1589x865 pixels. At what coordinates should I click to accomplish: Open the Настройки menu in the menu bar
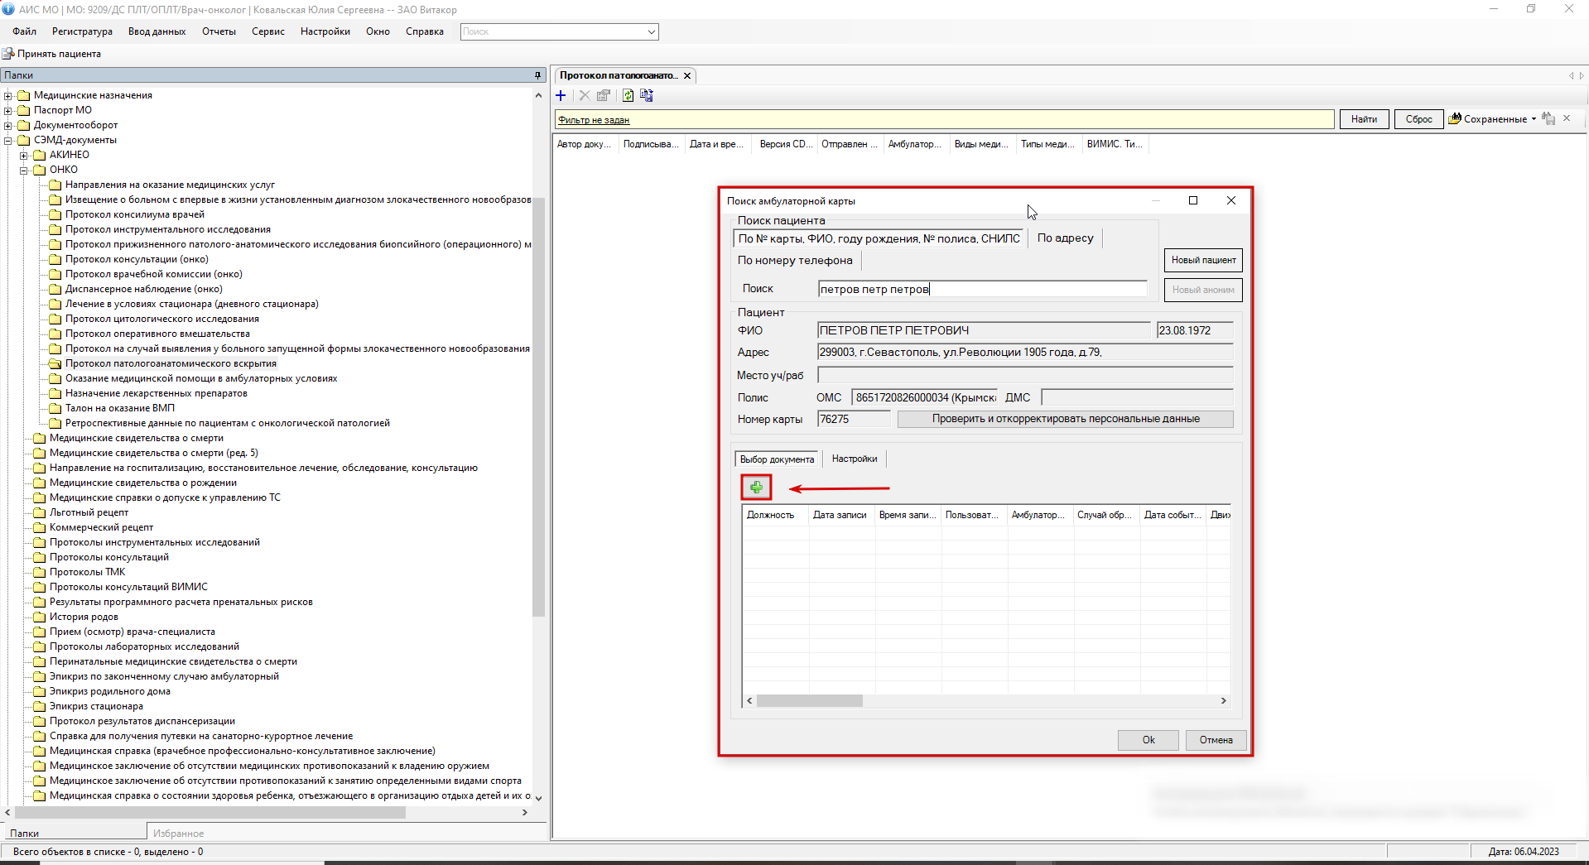325,31
